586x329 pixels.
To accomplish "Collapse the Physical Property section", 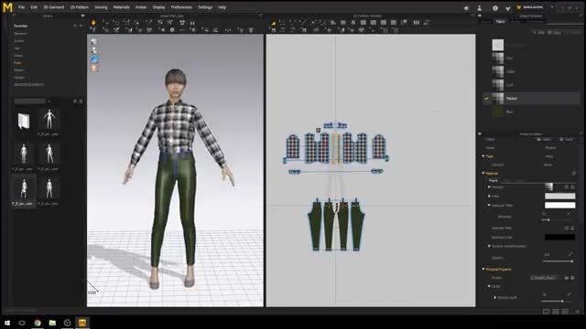I will click(x=483, y=269).
